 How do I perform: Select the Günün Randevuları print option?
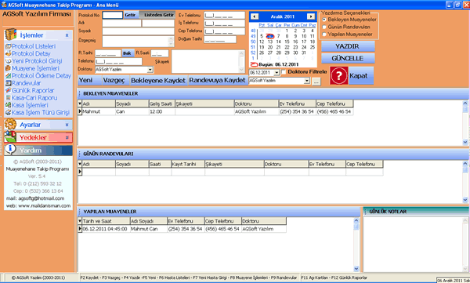pyautogui.click(x=324, y=27)
